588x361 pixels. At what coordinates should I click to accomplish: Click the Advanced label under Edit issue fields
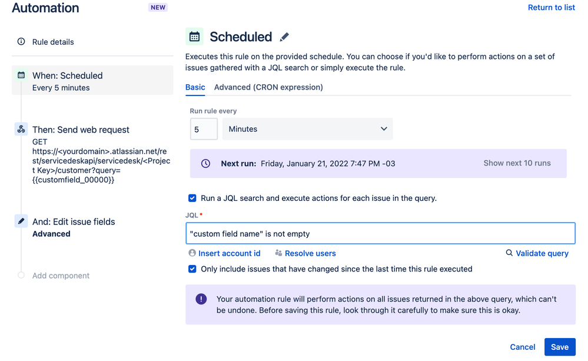click(51, 234)
